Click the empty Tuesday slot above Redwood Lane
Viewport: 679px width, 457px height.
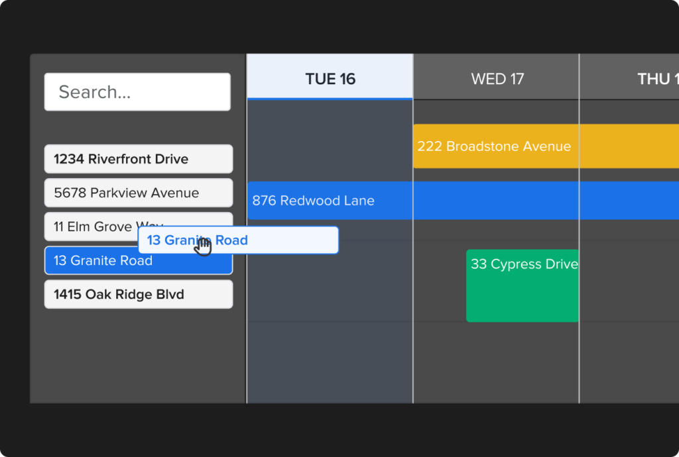coord(330,139)
